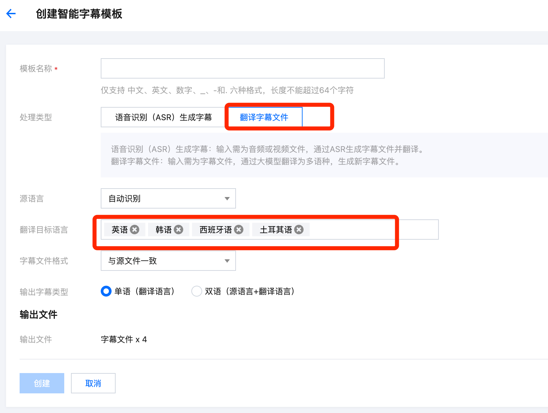Screen dimensions: 548x413
Task: Expand the 字幕文件格式 dropdown arrow
Action: (227, 261)
